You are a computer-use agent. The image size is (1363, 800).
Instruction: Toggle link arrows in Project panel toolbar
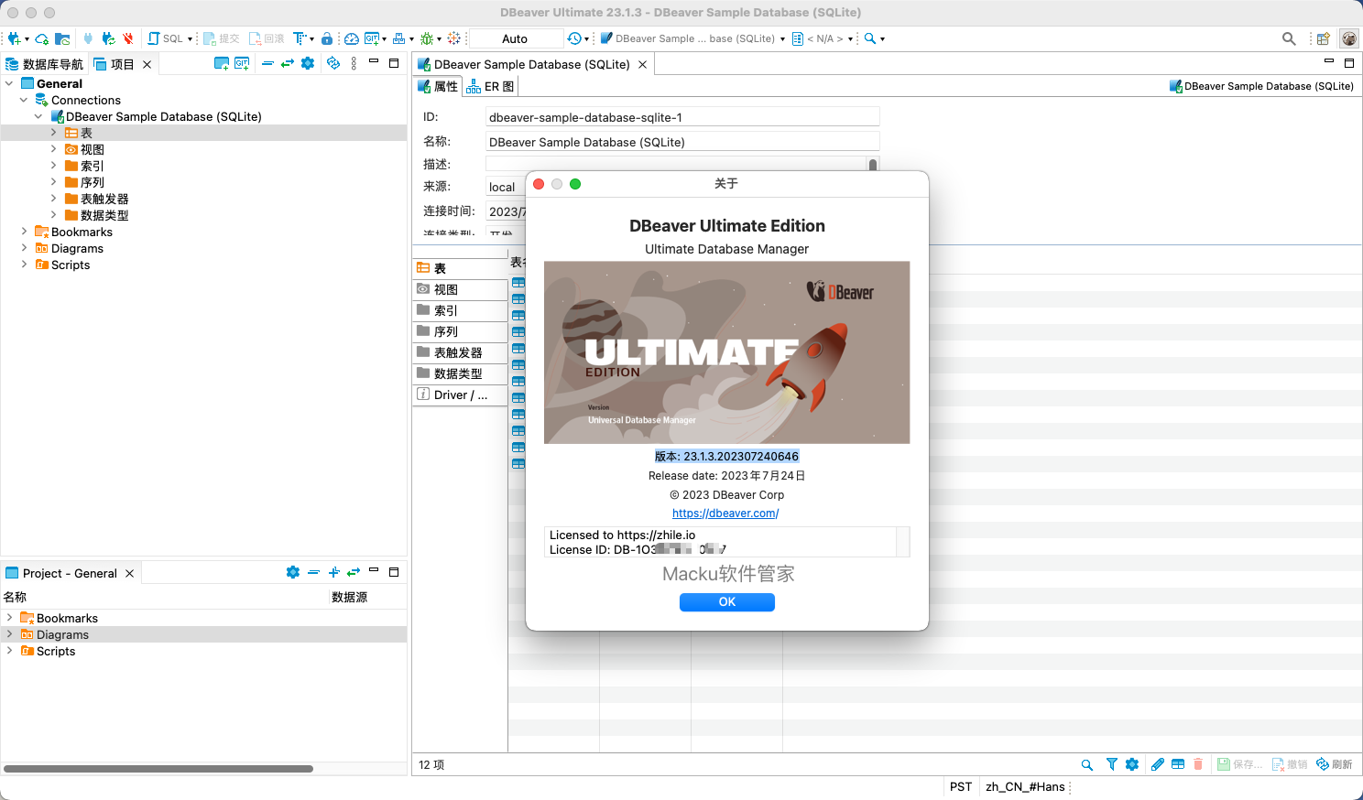[x=354, y=572]
